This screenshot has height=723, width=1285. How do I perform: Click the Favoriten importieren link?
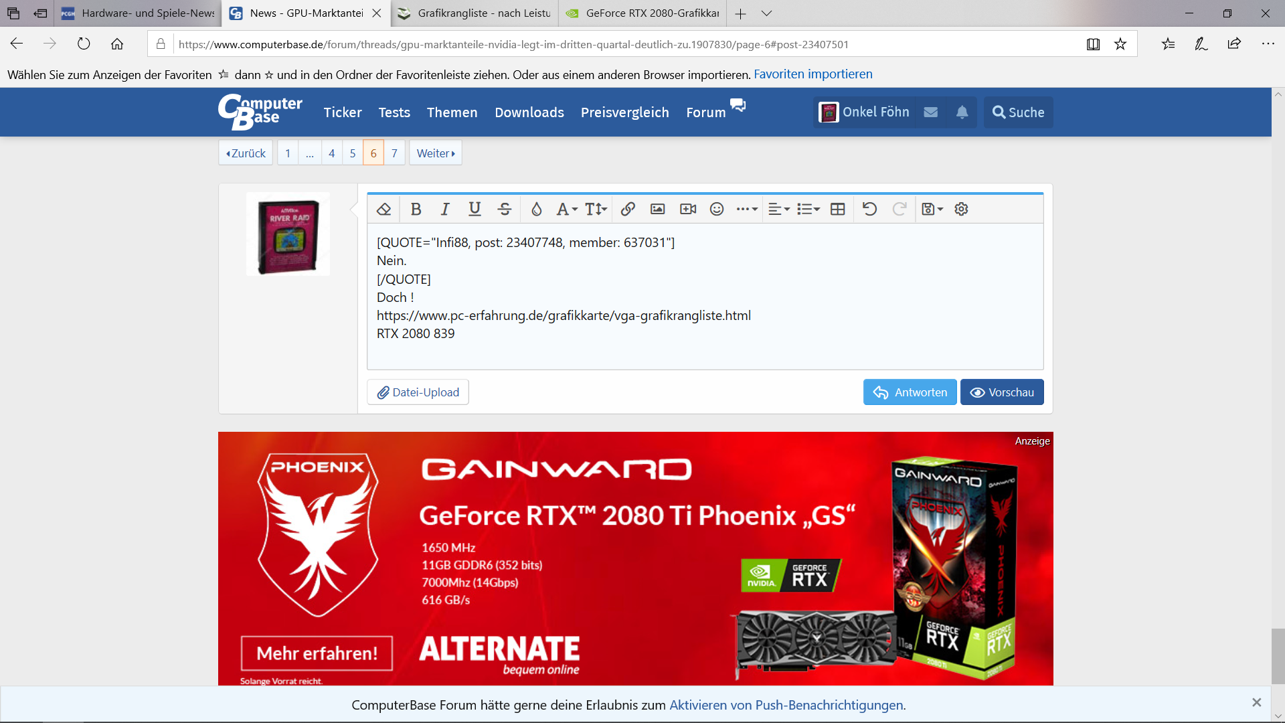pyautogui.click(x=813, y=74)
